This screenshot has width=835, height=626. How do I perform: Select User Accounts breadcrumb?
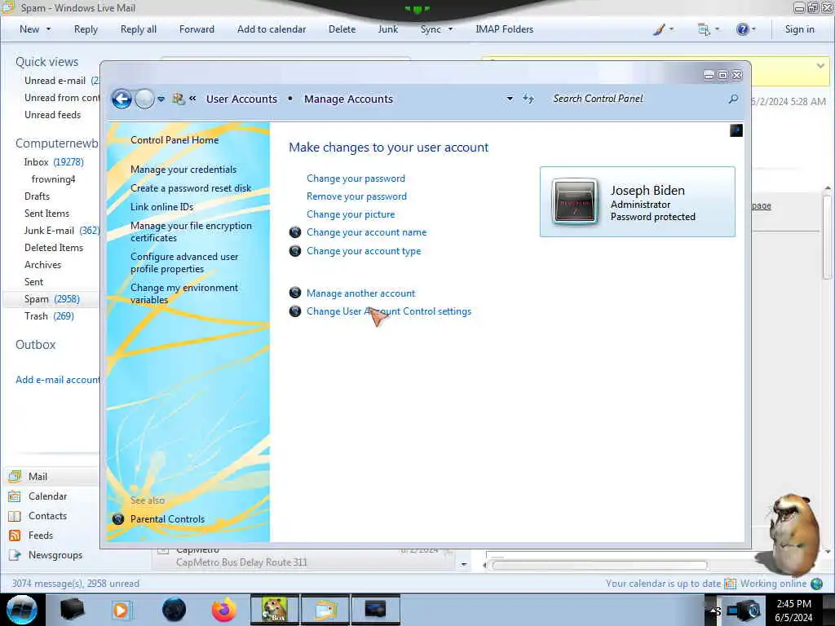pyautogui.click(x=241, y=99)
